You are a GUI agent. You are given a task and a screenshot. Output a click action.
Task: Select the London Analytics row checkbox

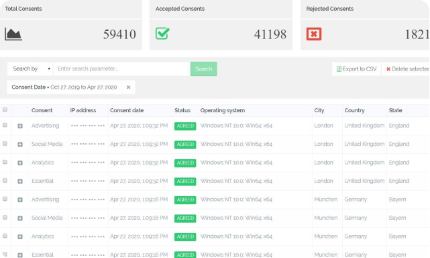[x=5, y=162]
